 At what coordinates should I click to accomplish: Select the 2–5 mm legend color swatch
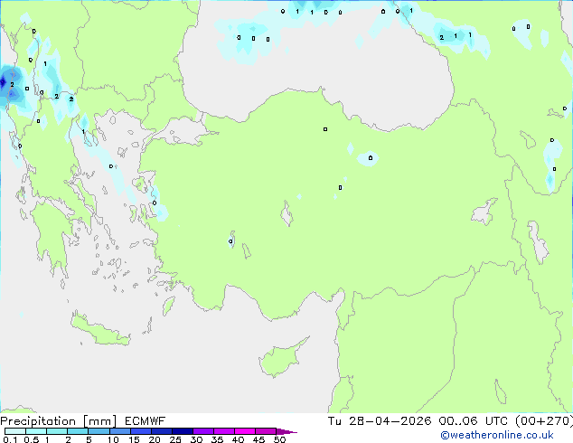pyautogui.click(x=78, y=431)
